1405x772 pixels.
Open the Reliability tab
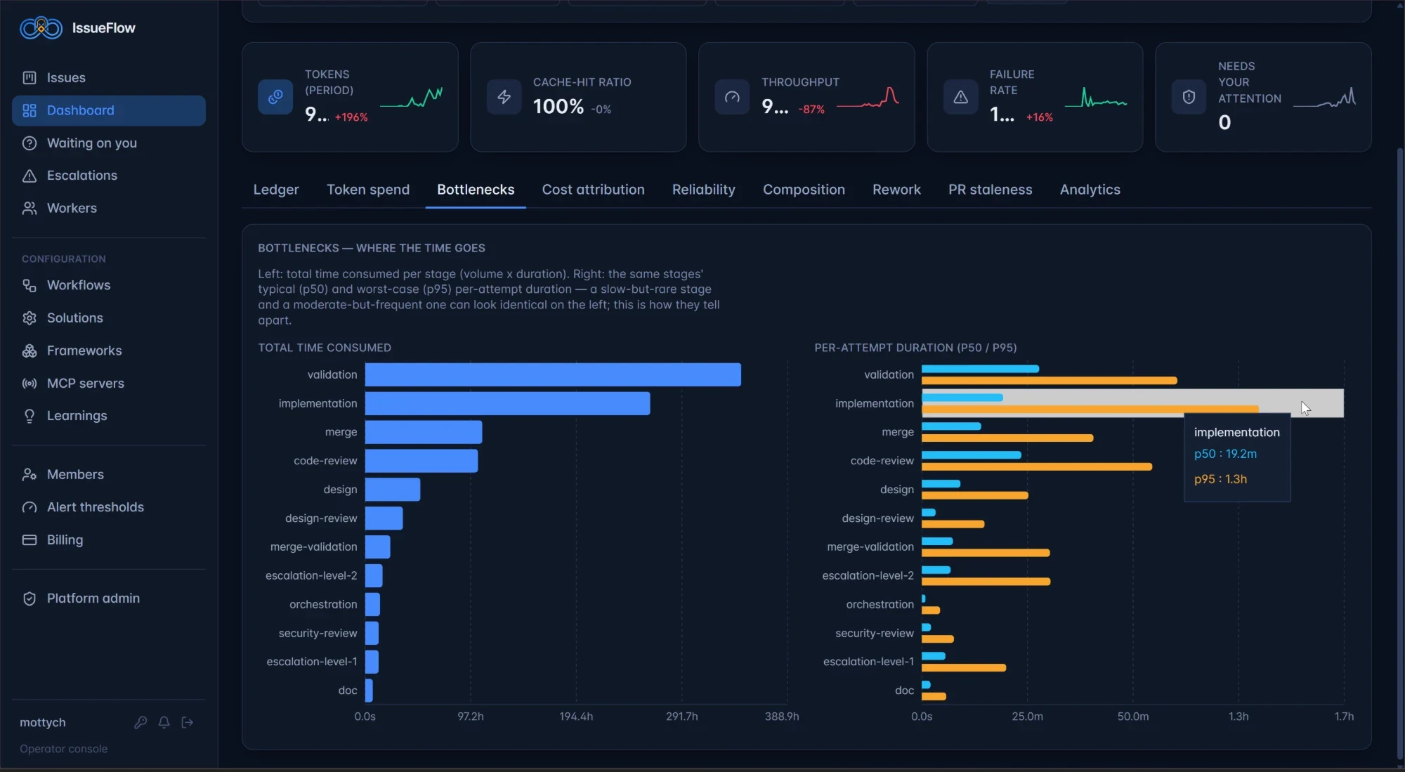coord(703,190)
